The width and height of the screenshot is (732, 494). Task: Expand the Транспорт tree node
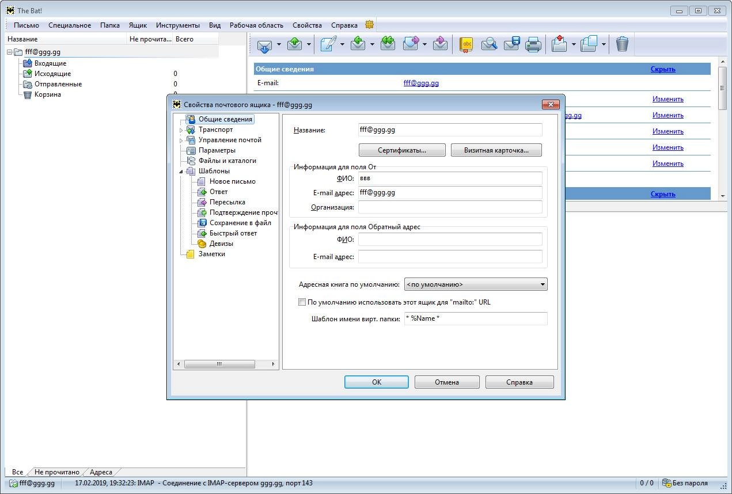181,130
